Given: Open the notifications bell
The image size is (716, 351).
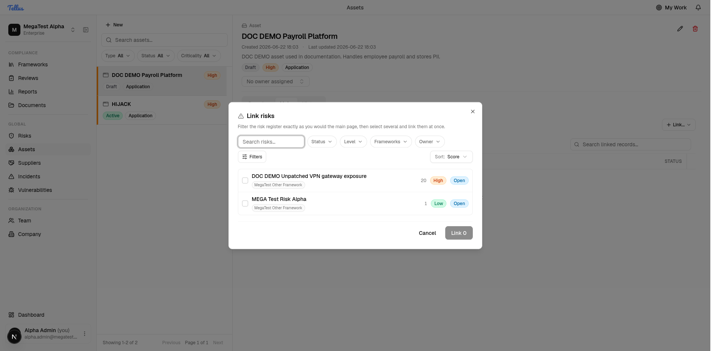Looking at the screenshot, I should point(698,8).
